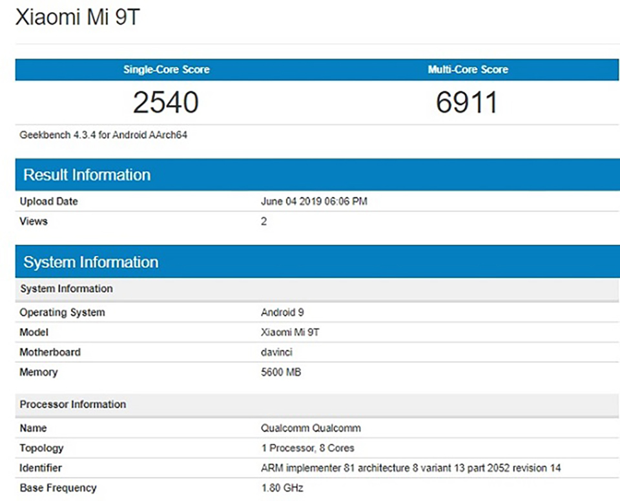The height and width of the screenshot is (501, 620).
Task: Click the Views count value 2
Action: (x=263, y=221)
